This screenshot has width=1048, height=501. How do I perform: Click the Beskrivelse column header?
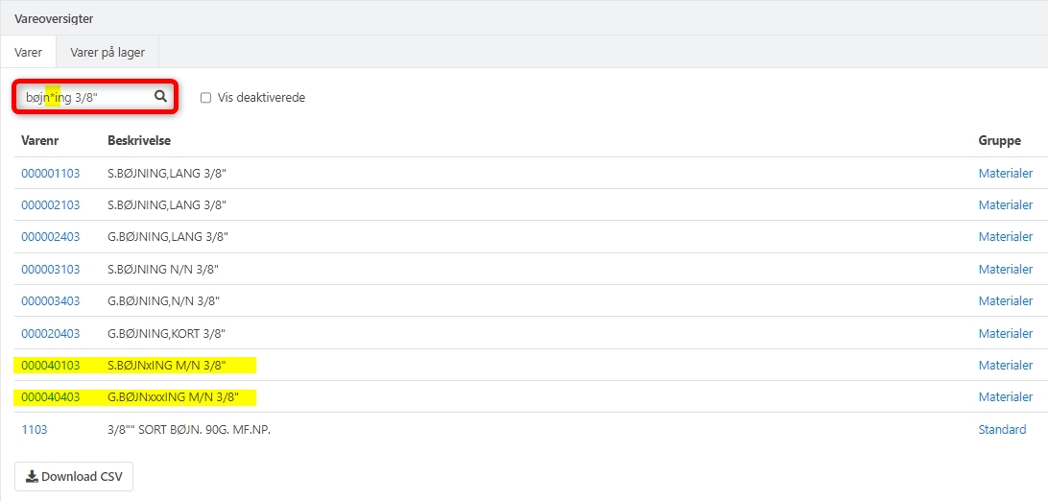tap(139, 141)
